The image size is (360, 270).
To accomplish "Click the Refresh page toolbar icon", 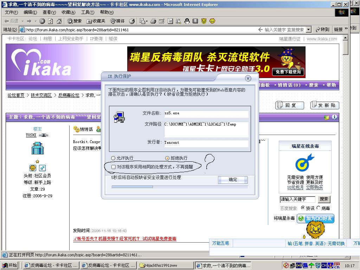I will [51, 21].
